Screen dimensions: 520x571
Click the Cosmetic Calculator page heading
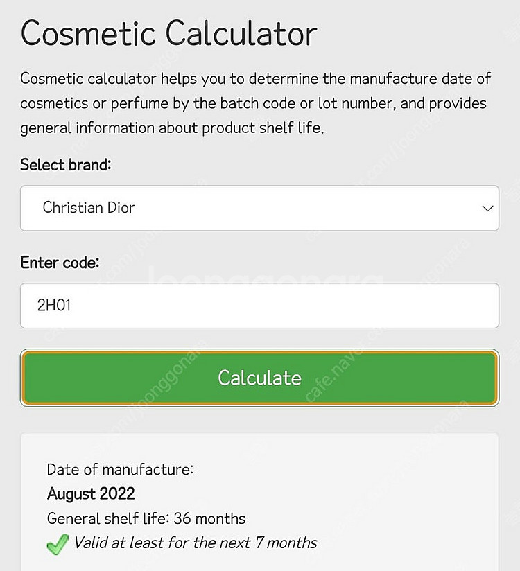(x=168, y=33)
